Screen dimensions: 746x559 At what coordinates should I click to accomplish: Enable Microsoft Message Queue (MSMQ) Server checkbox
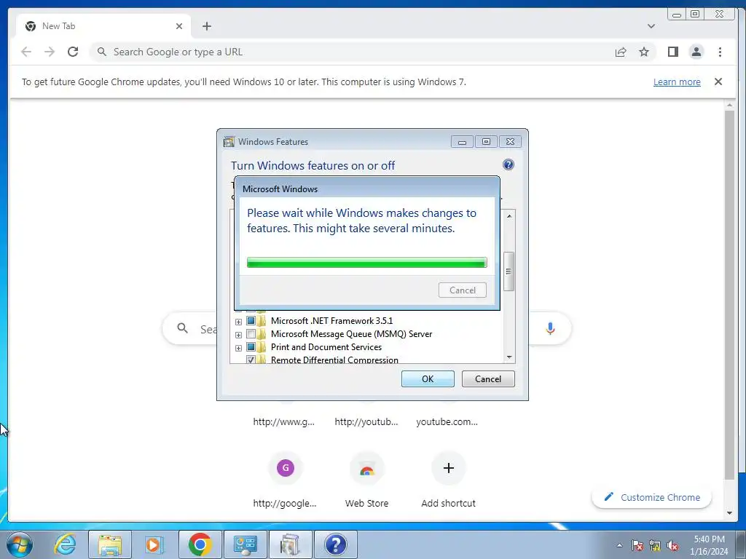click(x=251, y=333)
